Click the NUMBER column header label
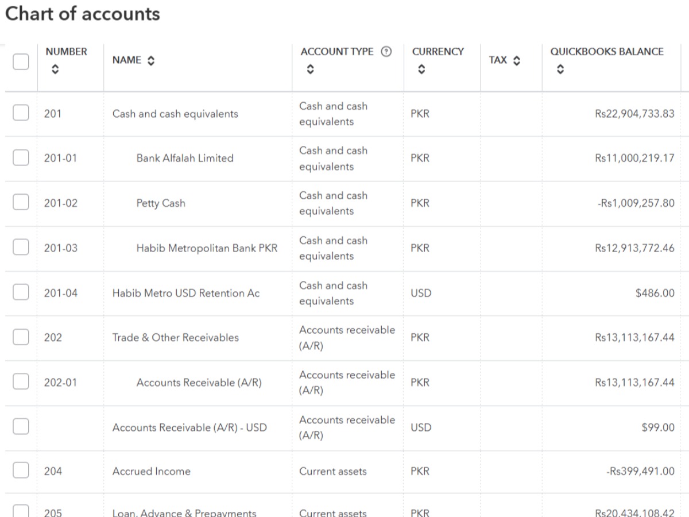Image resolution: width=689 pixels, height=517 pixels. tap(66, 51)
